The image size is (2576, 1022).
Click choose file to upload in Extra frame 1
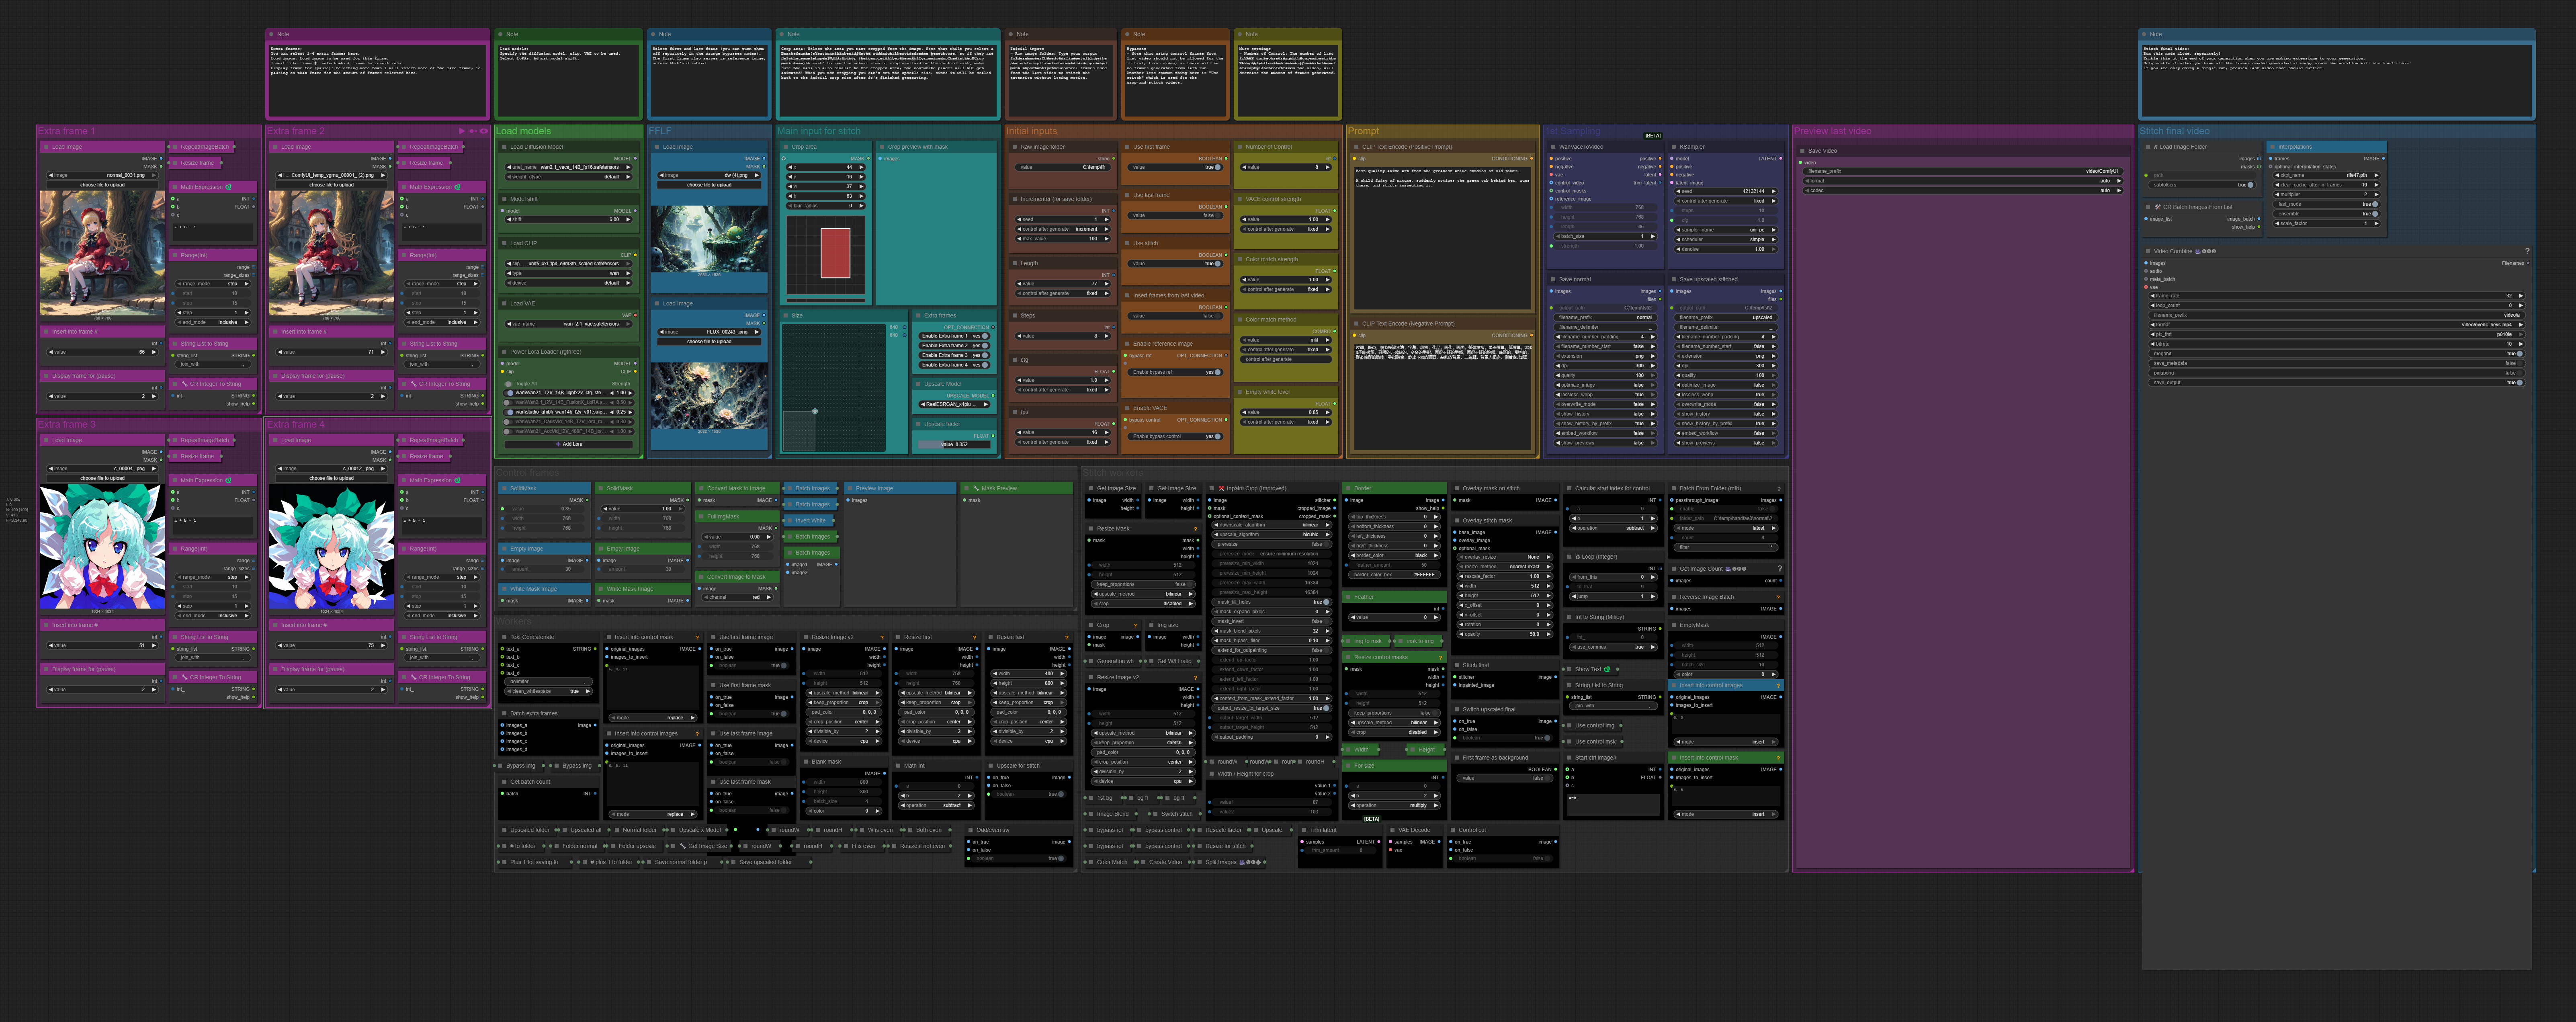point(102,185)
